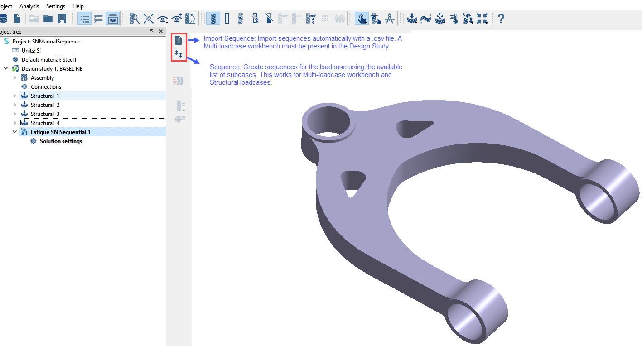Toggle the project tree list view button

pos(84,19)
